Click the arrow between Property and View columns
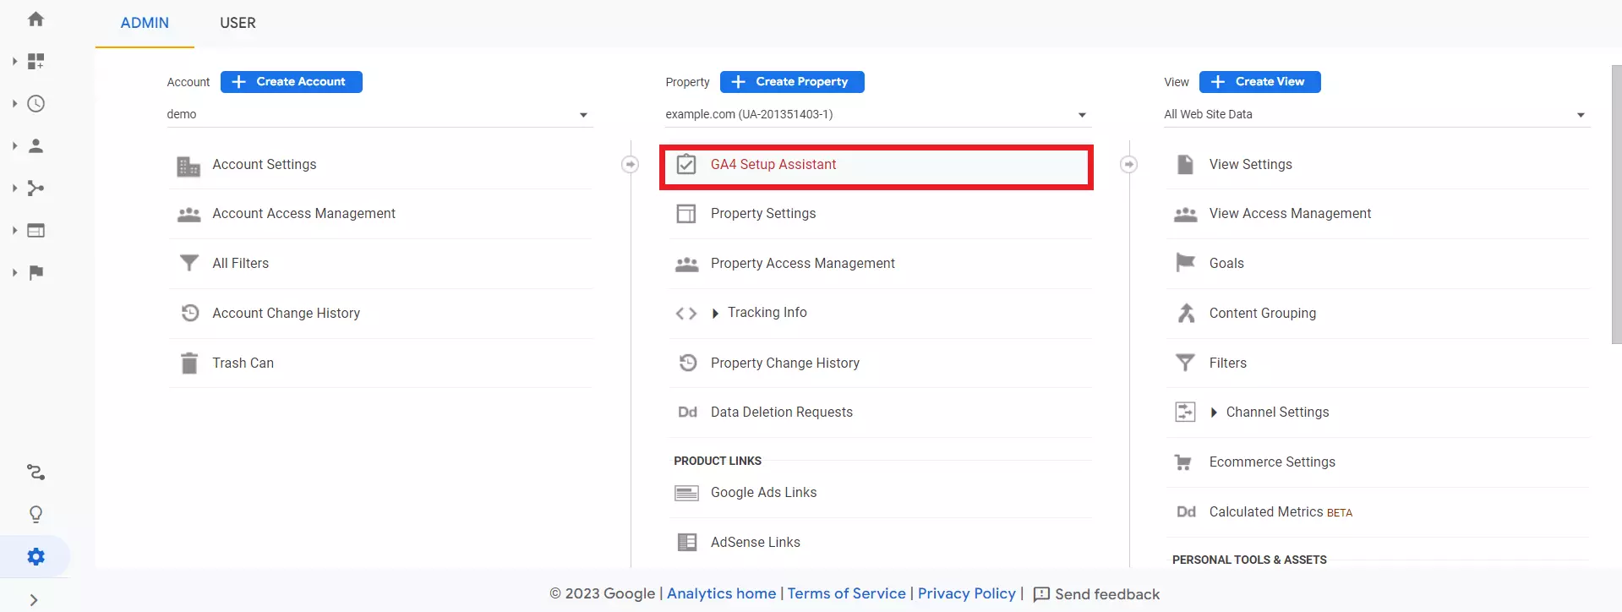1622x612 pixels. 1128,164
